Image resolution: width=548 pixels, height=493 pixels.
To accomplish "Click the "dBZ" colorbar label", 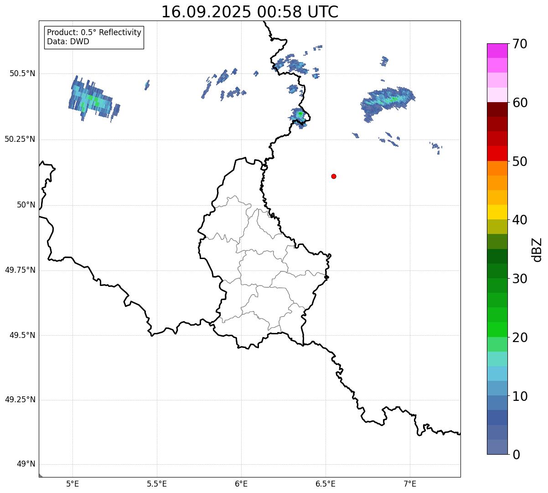I will tap(537, 249).
